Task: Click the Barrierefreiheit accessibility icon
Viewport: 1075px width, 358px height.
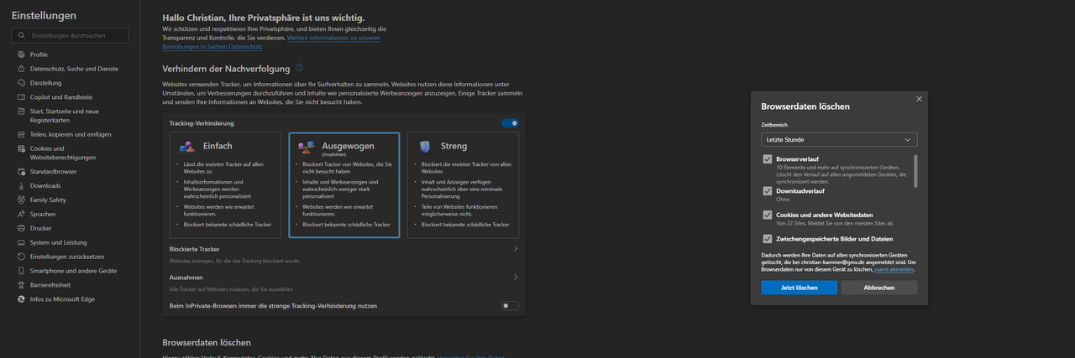Action: pos(22,285)
